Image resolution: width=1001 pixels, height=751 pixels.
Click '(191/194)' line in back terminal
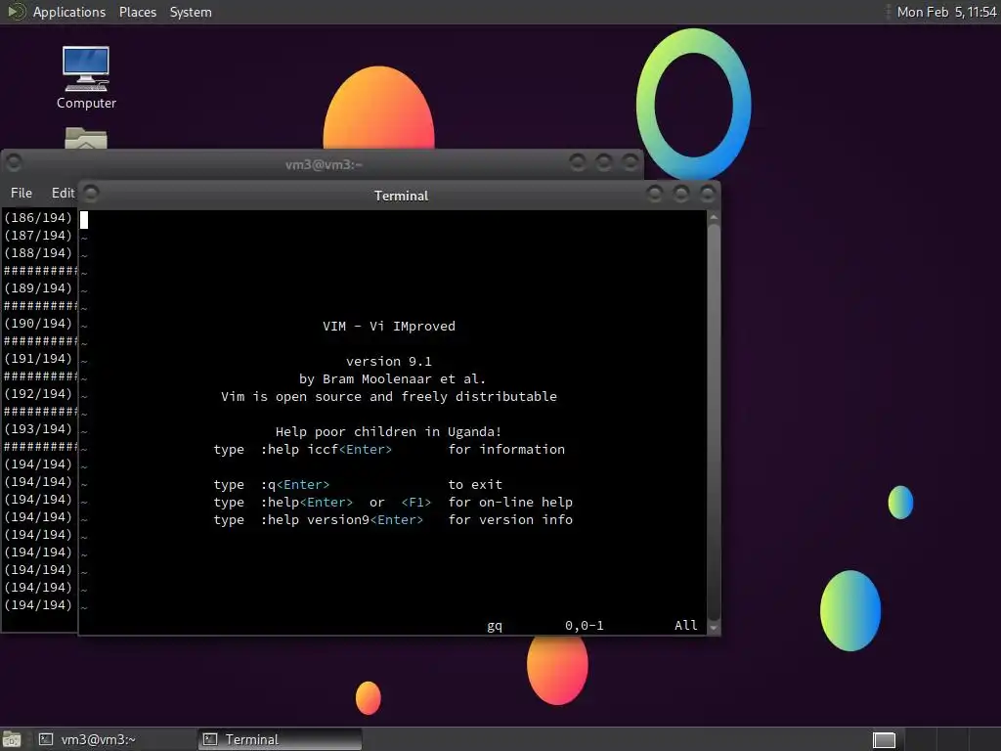pyautogui.click(x=38, y=359)
